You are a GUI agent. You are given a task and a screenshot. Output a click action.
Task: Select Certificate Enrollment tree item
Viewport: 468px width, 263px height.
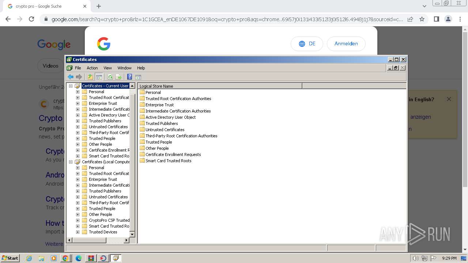pyautogui.click(x=109, y=150)
